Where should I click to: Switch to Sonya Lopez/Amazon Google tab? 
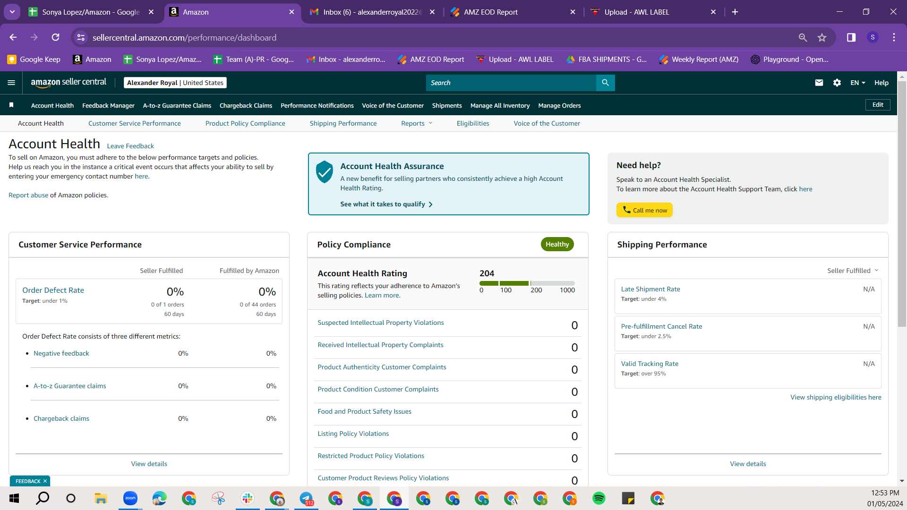[x=91, y=12]
